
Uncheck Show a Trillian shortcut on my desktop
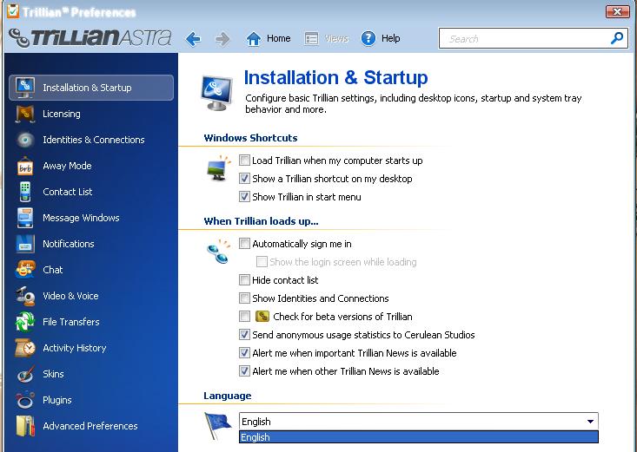pyautogui.click(x=244, y=179)
